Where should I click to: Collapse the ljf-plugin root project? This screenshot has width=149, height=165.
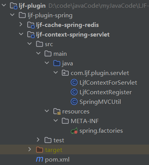pyautogui.click(x=4, y=5)
